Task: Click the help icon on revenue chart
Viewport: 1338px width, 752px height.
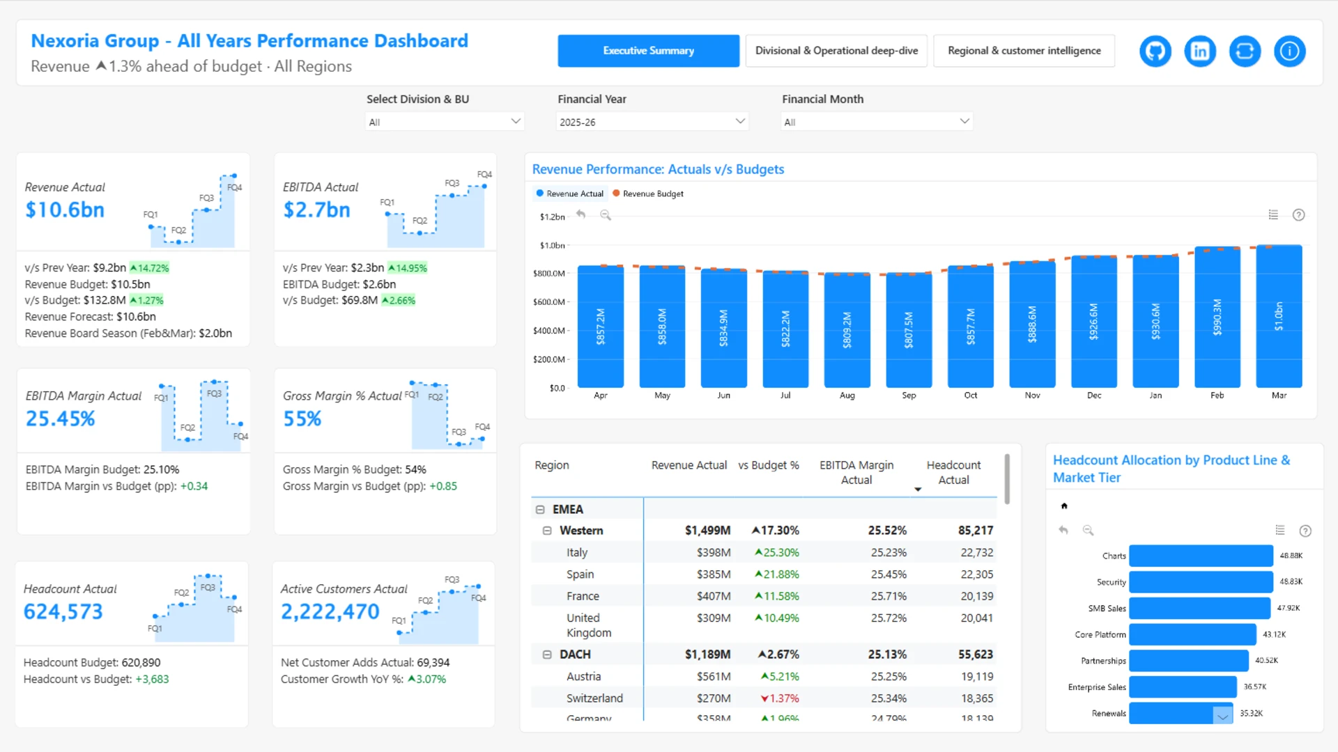Action: tap(1298, 215)
